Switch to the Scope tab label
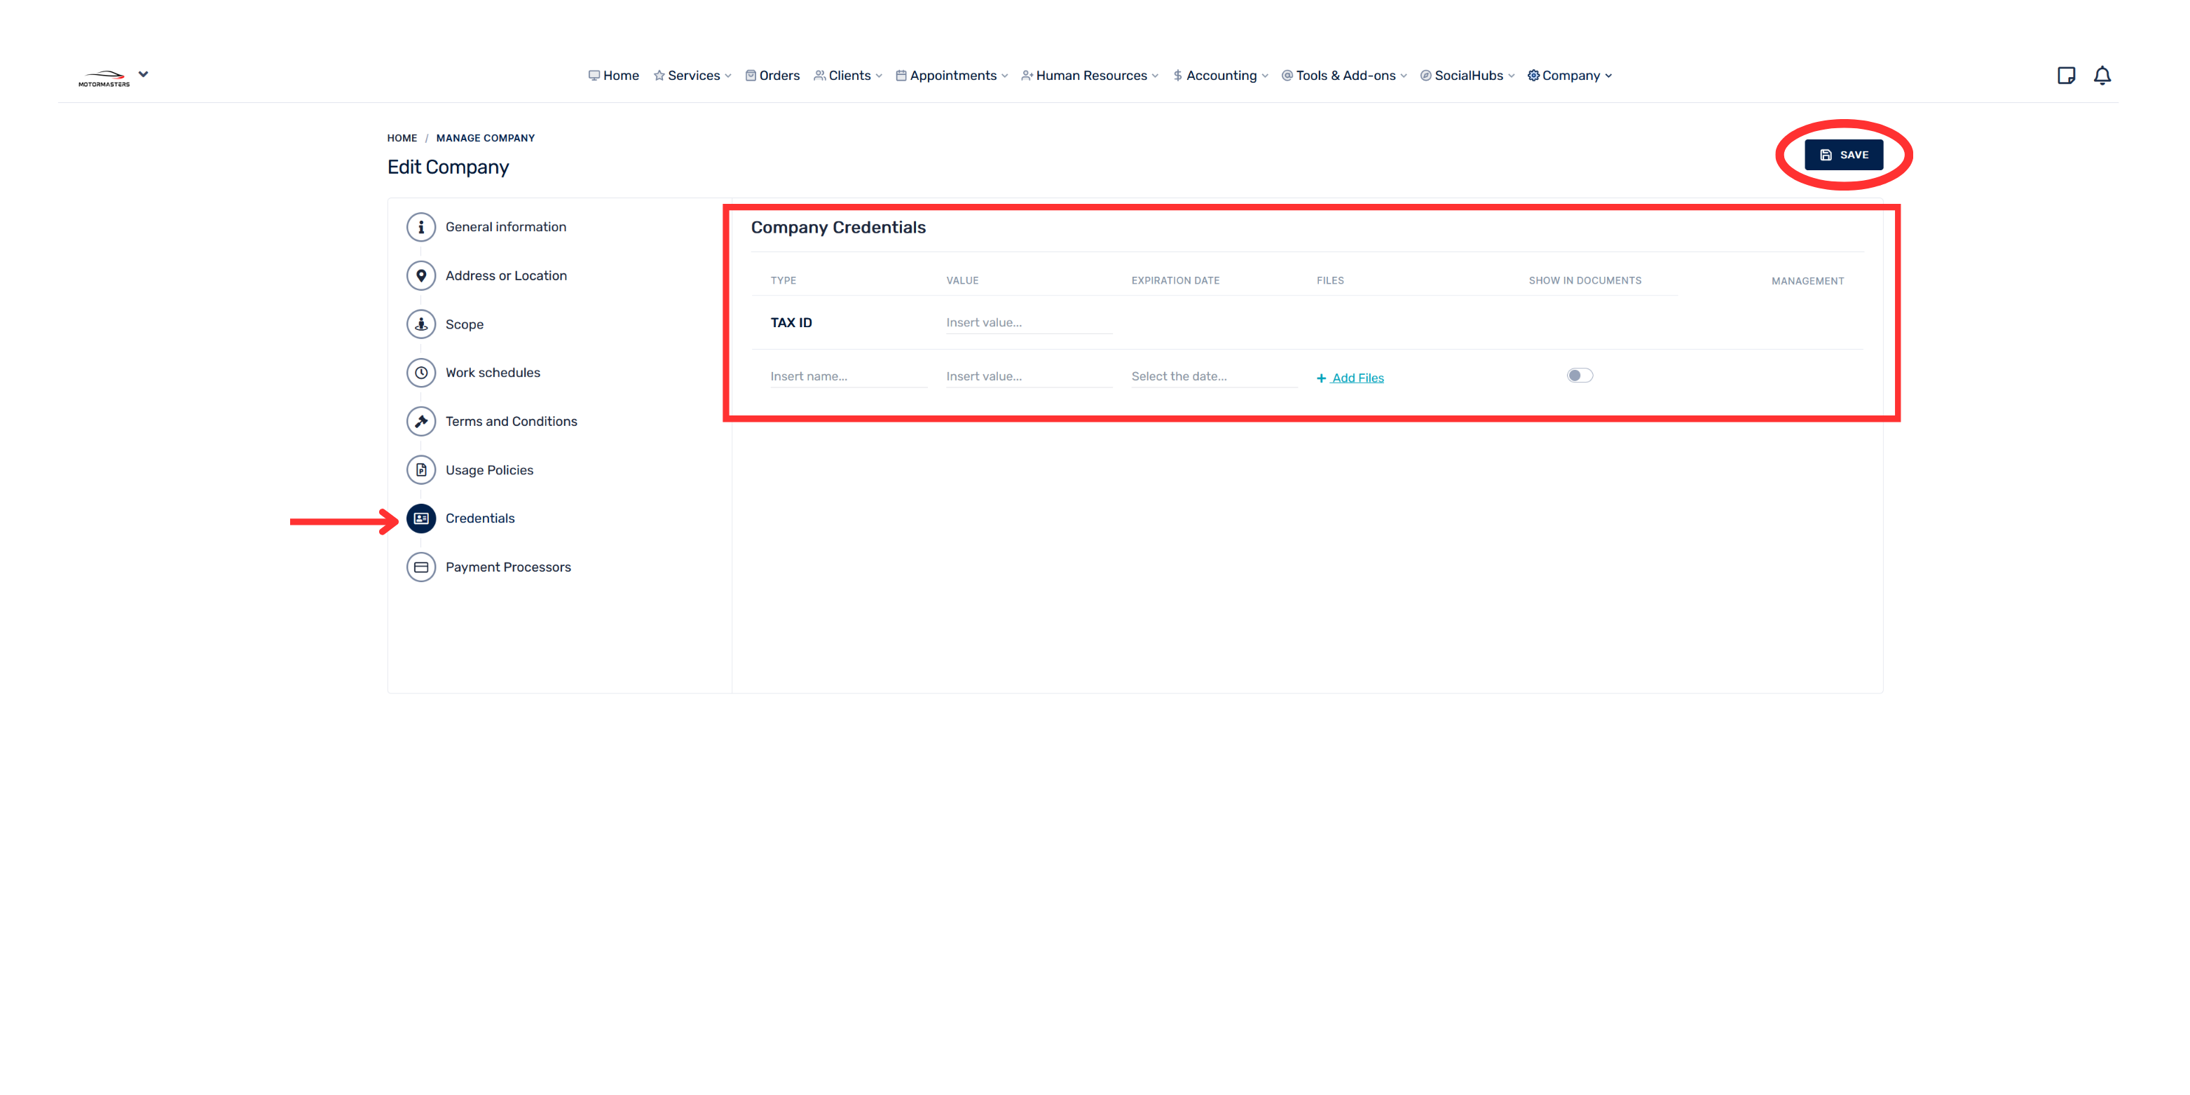Viewport: 2190px width, 1095px height. 464,324
